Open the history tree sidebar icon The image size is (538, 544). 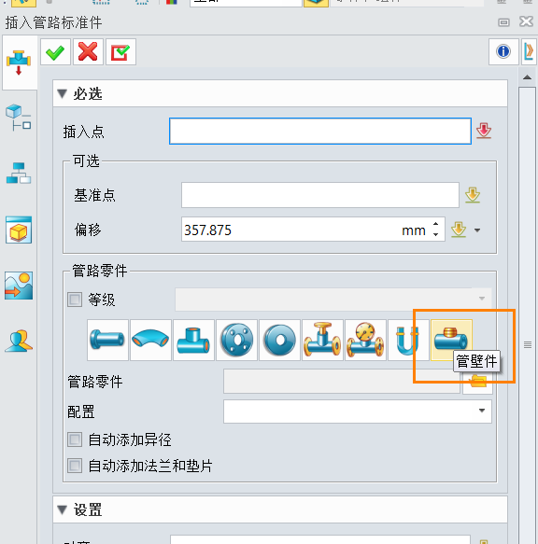point(19,118)
